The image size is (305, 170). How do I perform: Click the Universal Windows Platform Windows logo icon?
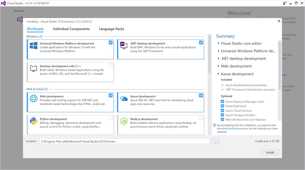[x=34, y=46]
